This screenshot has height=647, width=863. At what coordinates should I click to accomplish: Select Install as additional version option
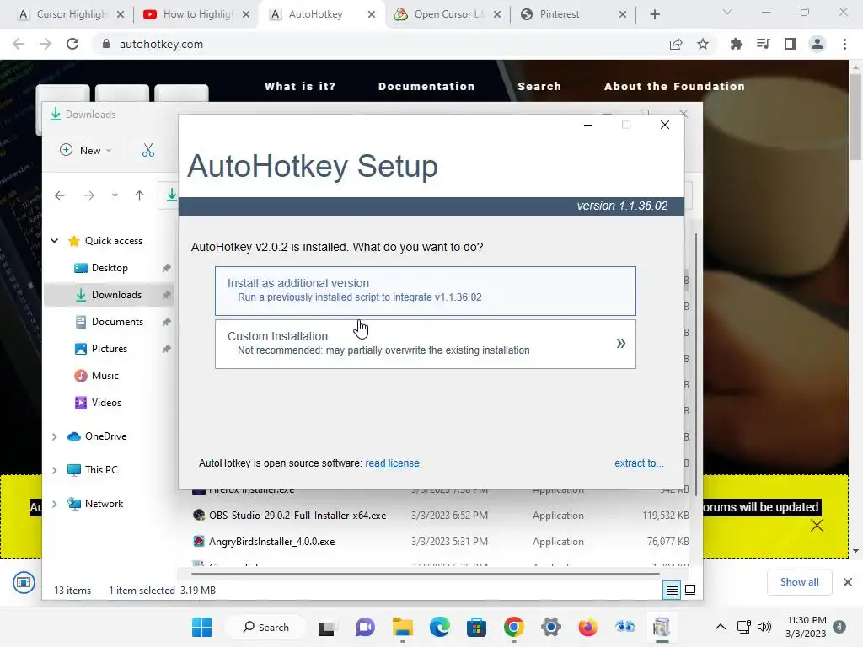tap(425, 291)
